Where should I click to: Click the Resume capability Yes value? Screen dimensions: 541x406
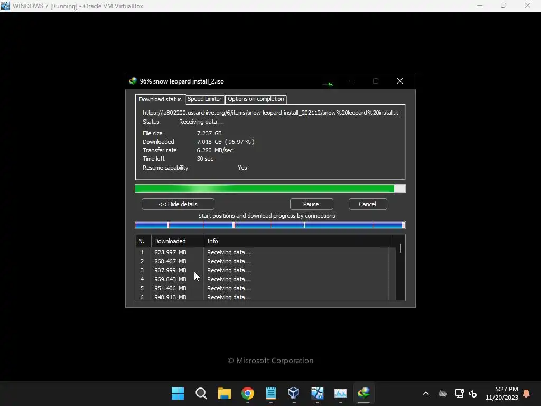[242, 168]
